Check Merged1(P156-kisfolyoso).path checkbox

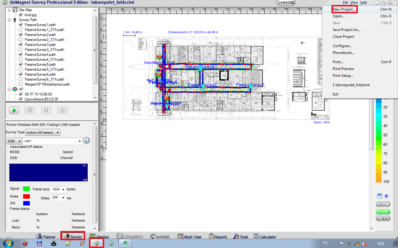pos(21,84)
